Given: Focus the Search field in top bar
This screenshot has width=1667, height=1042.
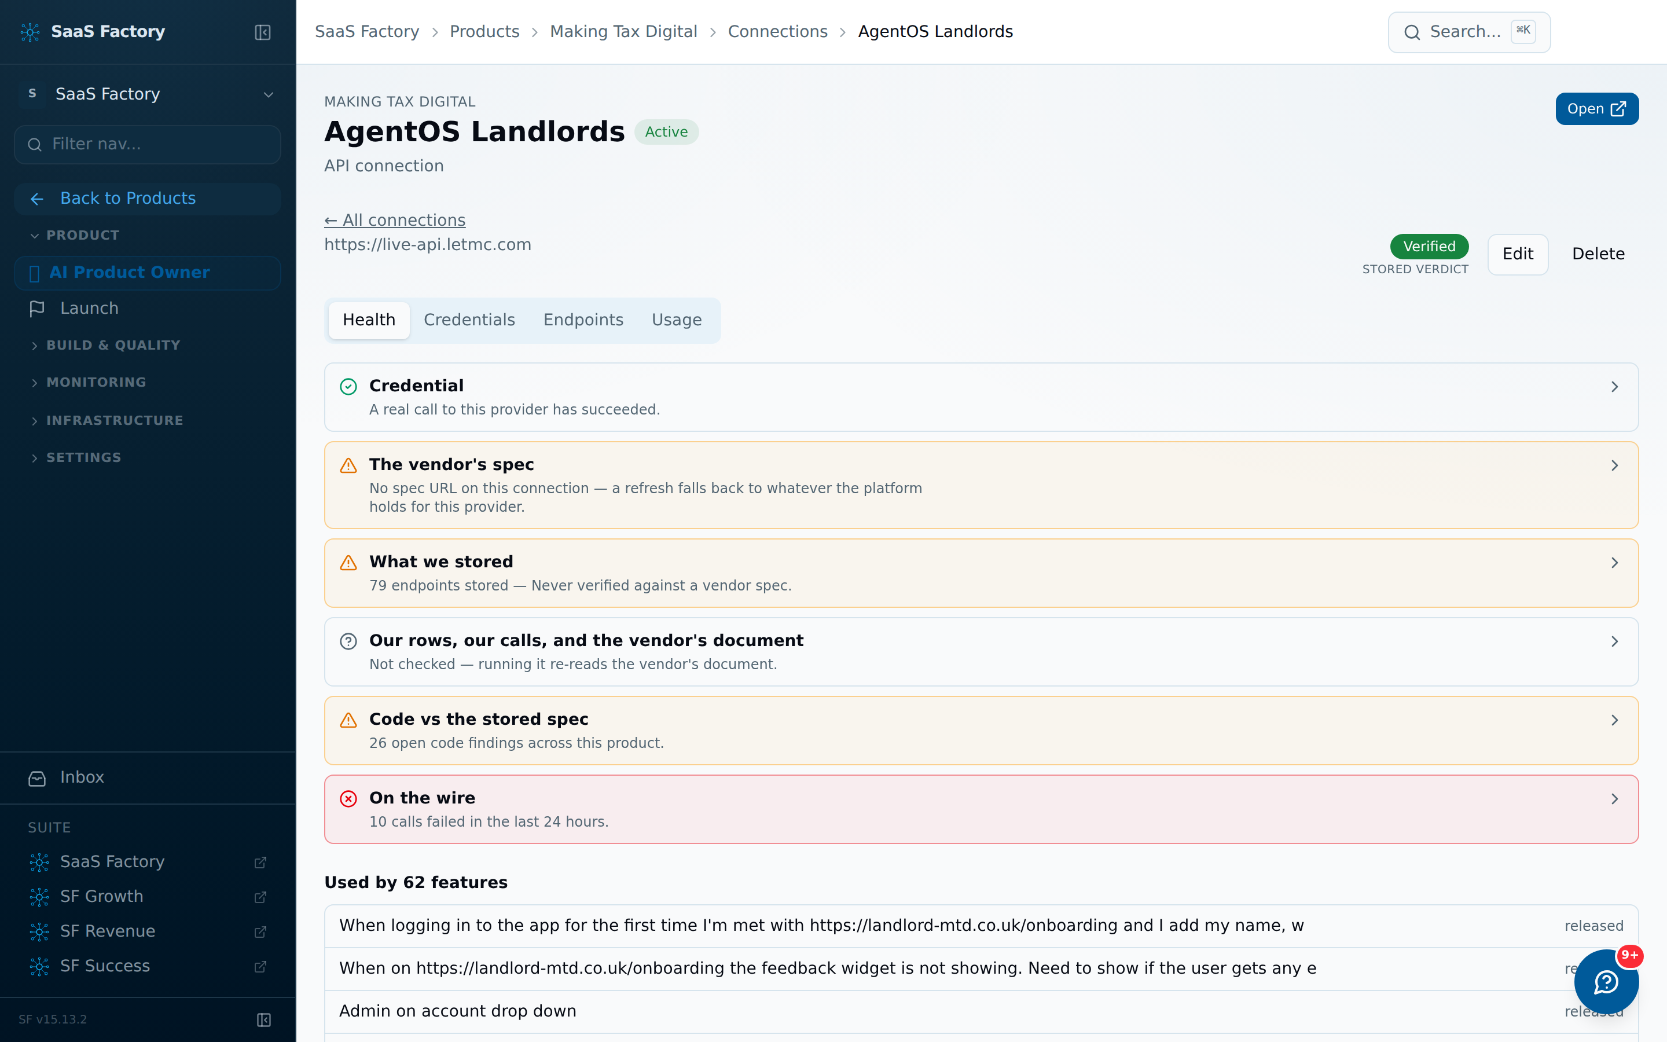Looking at the screenshot, I should point(1468,32).
